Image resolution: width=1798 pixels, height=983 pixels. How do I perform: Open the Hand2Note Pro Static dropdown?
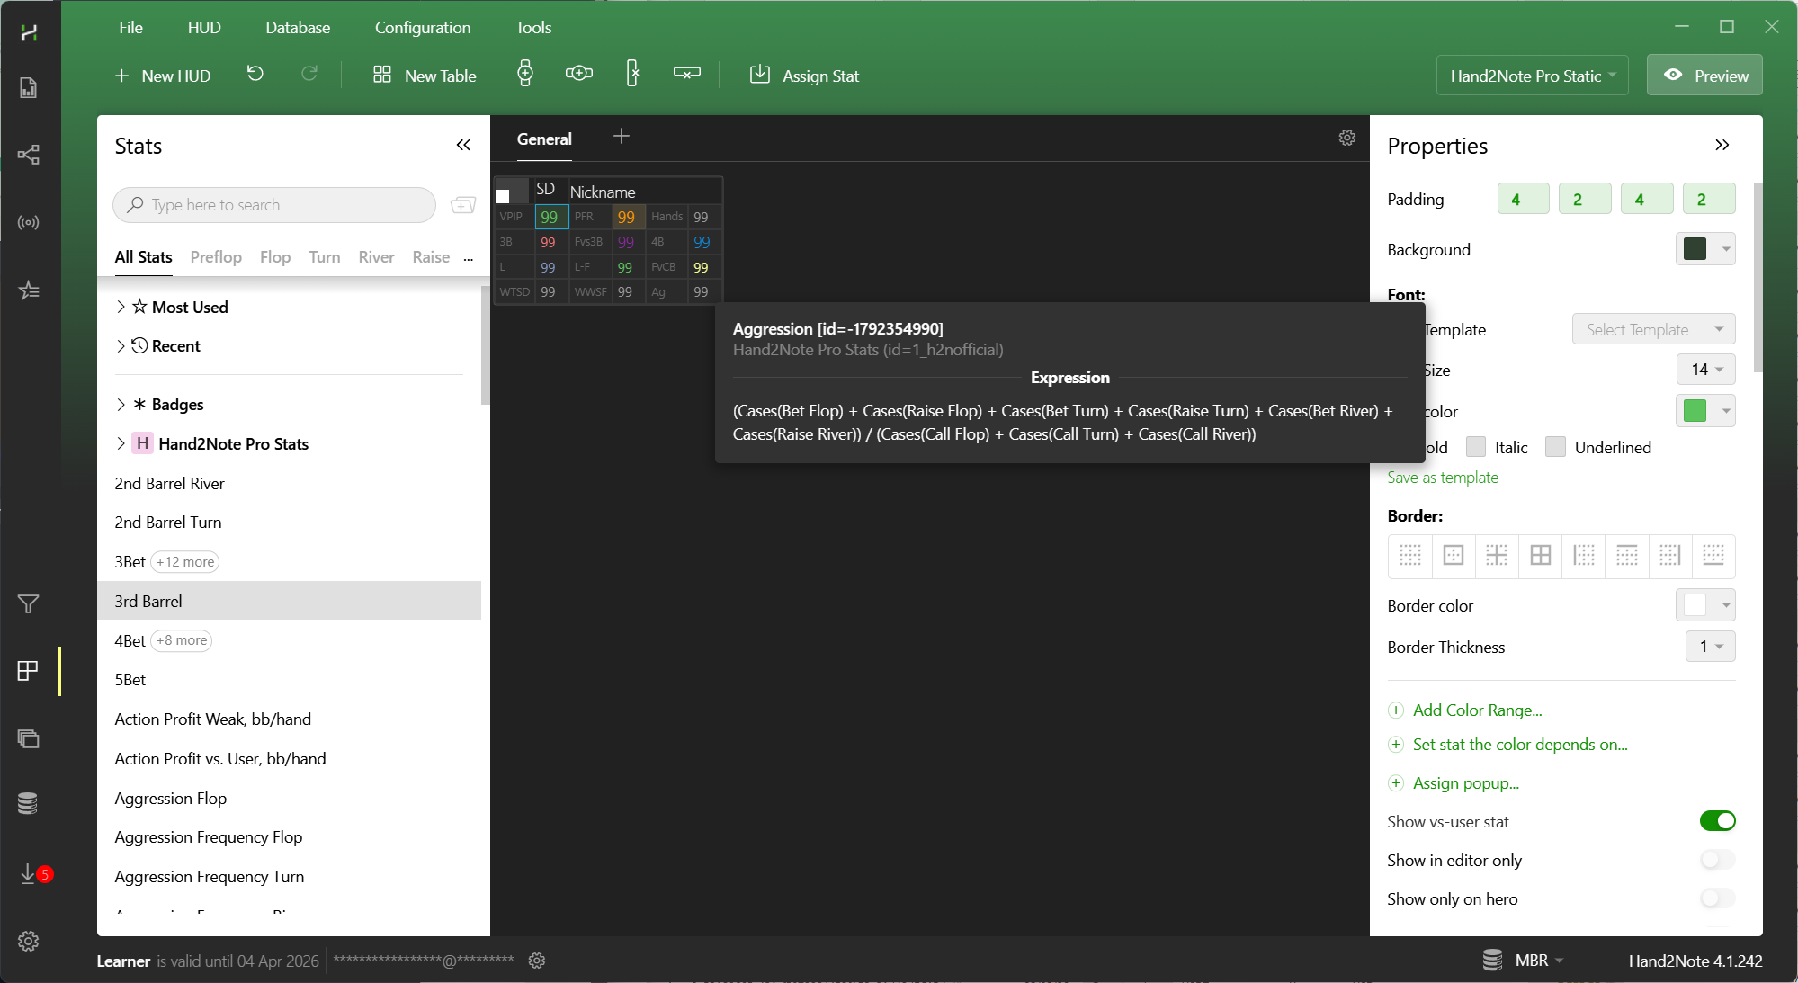point(1532,76)
